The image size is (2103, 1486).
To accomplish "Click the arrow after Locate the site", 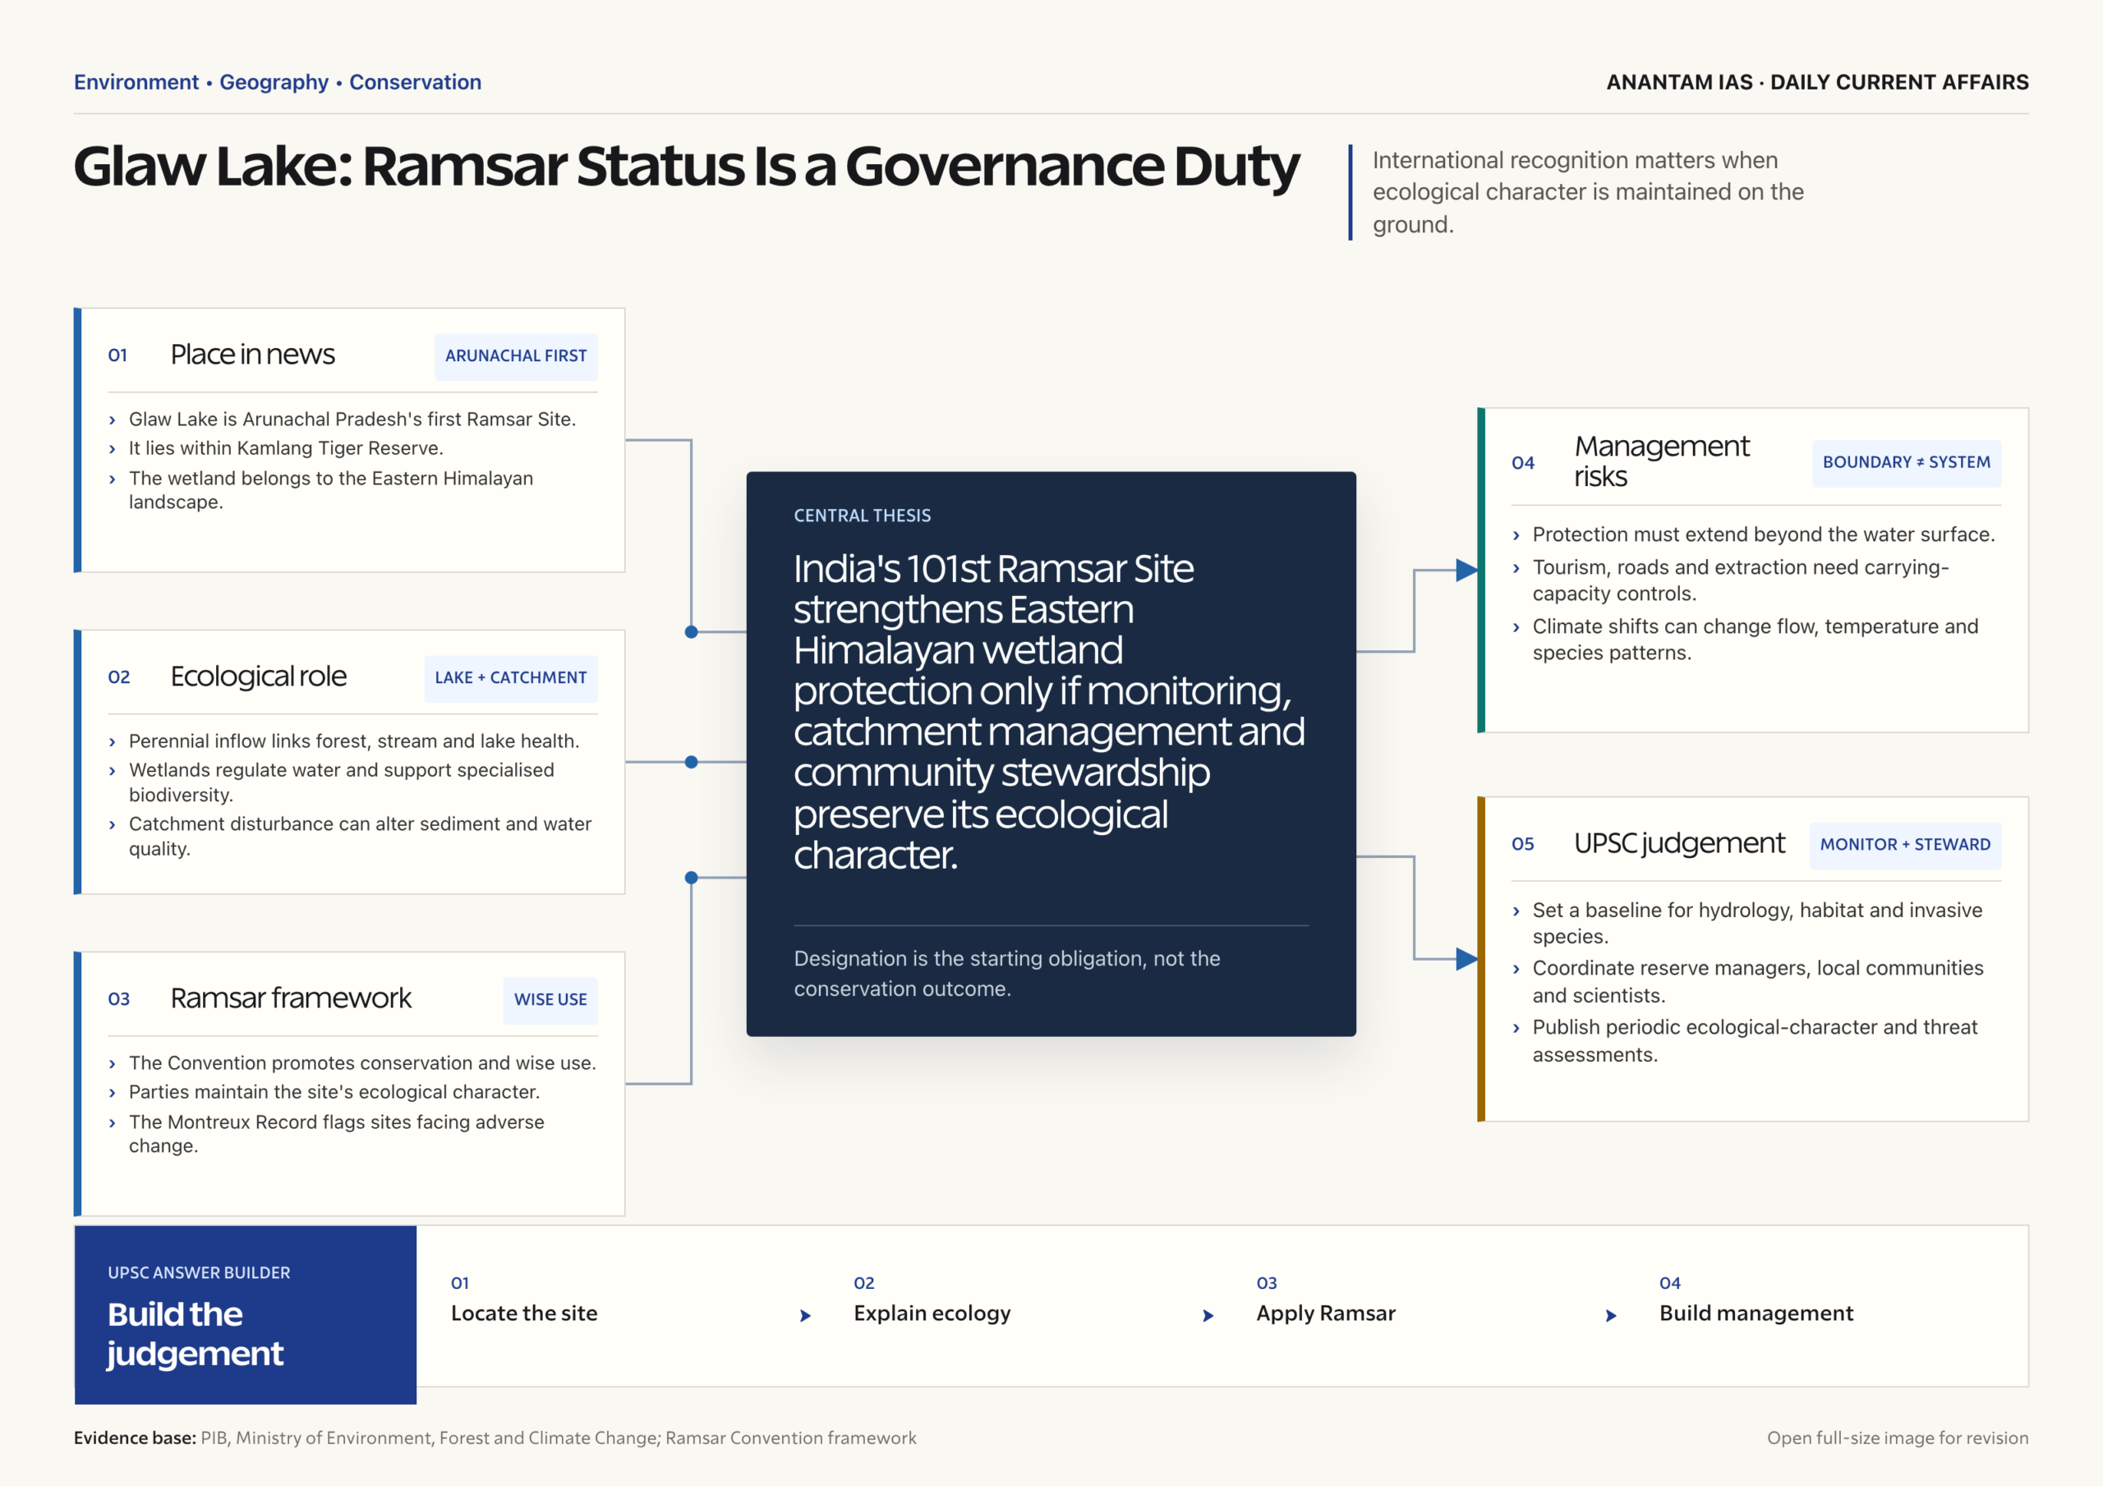I will [x=805, y=1316].
